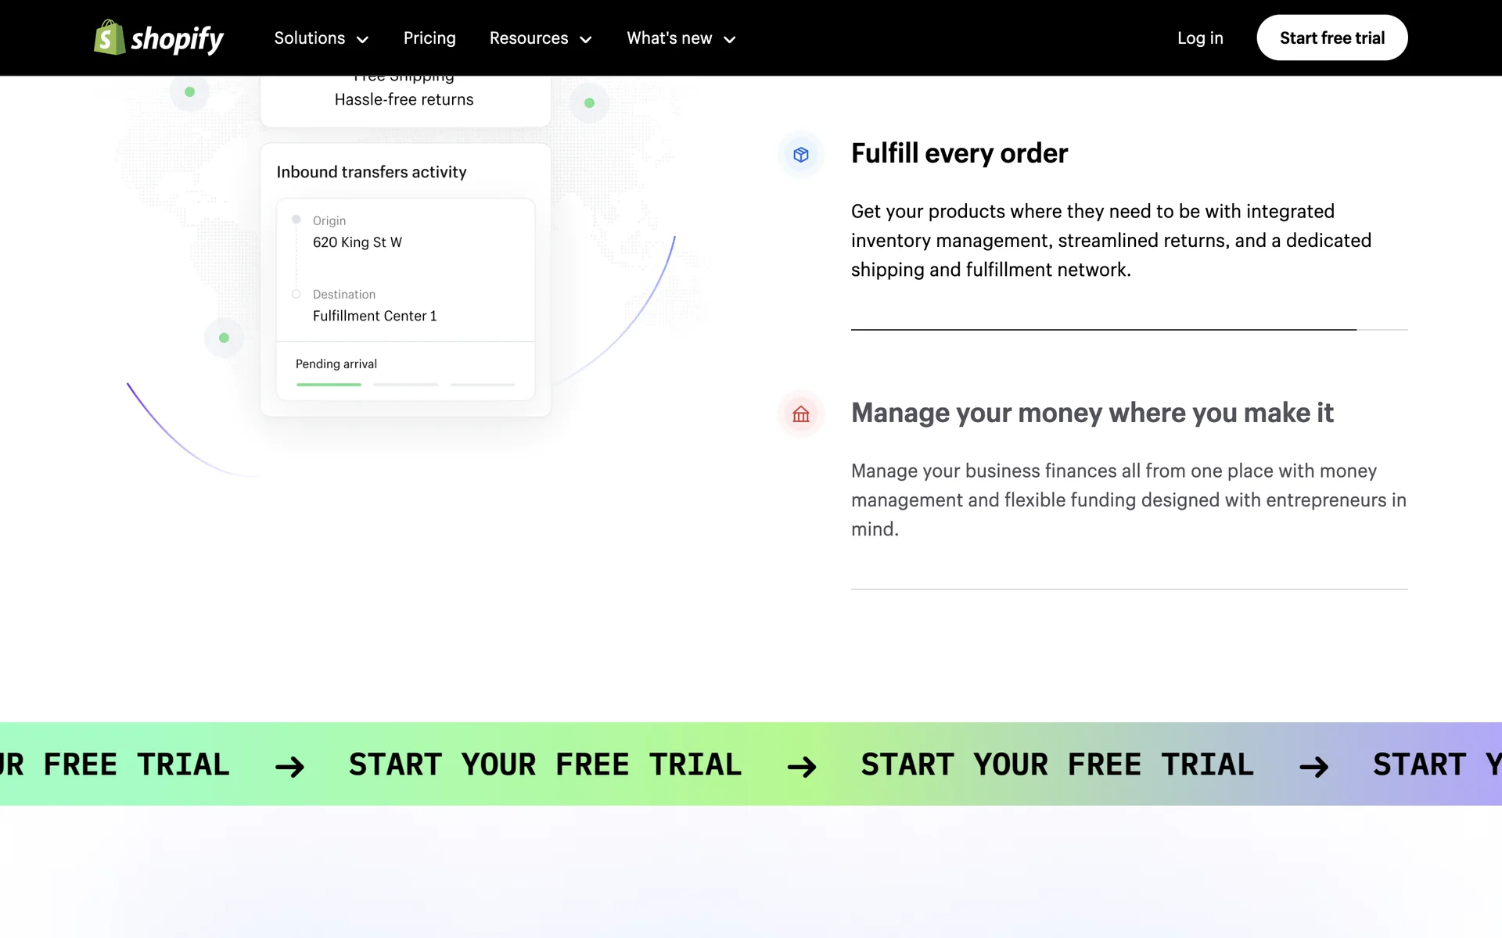Click the START YOUR FREE TRIAL banner text

coord(544,764)
